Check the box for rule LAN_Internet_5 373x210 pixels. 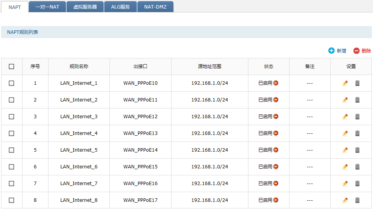click(11, 150)
